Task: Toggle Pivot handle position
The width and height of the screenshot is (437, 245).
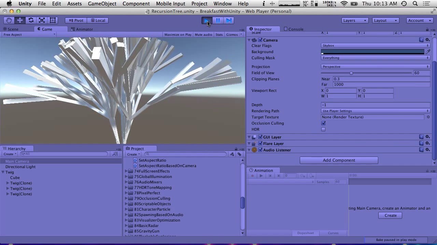Action: [x=76, y=20]
